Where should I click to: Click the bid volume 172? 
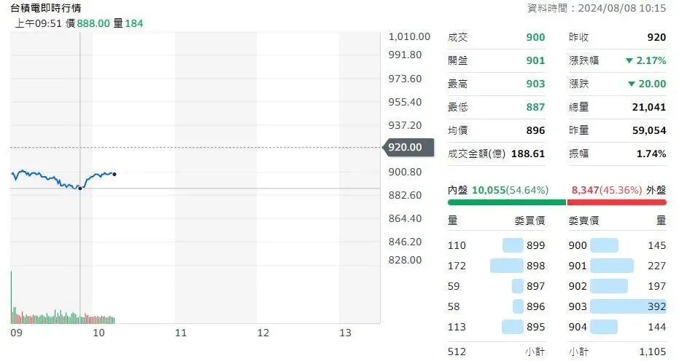pyautogui.click(x=457, y=266)
